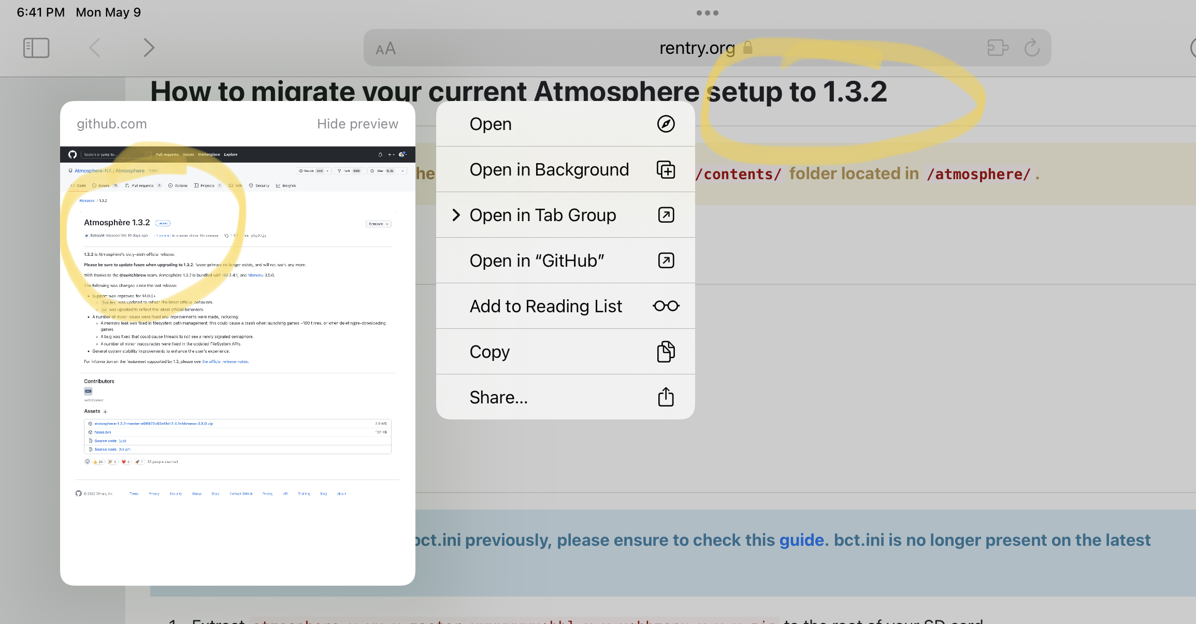
Task: Click the github.com label above the preview
Action: tap(112, 124)
